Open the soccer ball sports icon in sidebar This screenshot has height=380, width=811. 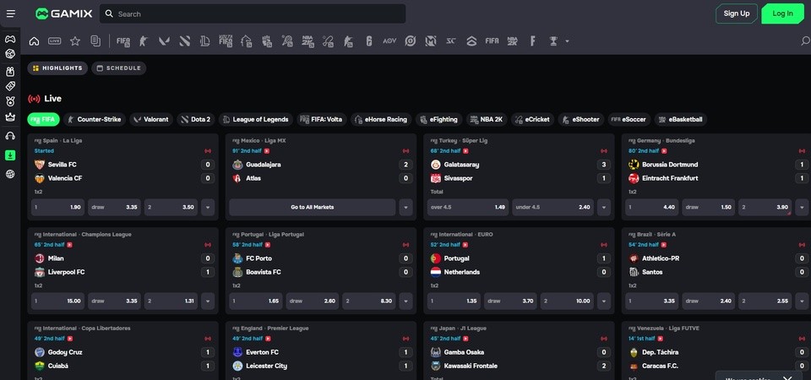[x=10, y=54]
